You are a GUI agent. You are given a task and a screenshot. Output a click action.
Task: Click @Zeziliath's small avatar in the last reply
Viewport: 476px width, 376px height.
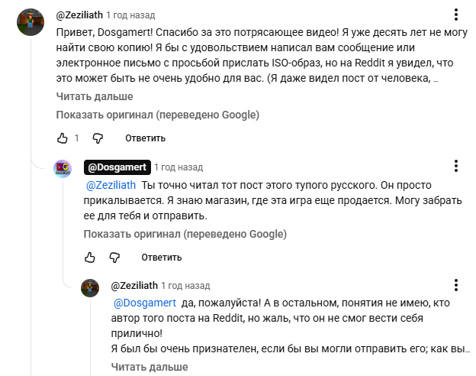90,287
